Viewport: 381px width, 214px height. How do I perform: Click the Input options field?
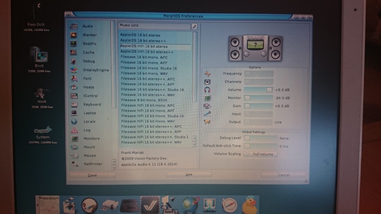coord(258,114)
